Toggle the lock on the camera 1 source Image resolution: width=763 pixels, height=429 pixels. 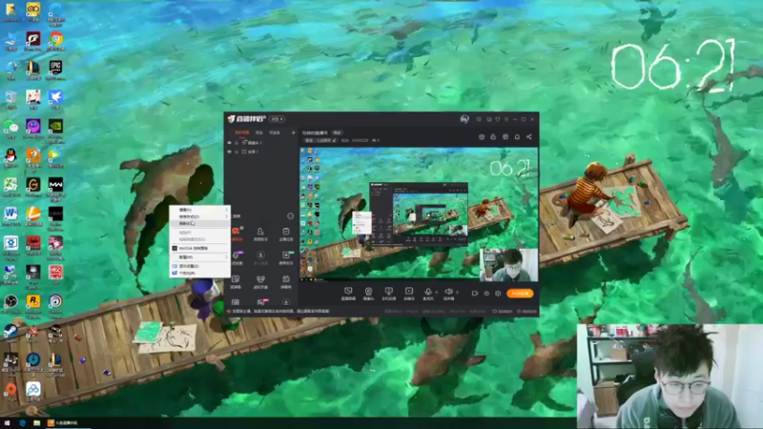click(237, 142)
